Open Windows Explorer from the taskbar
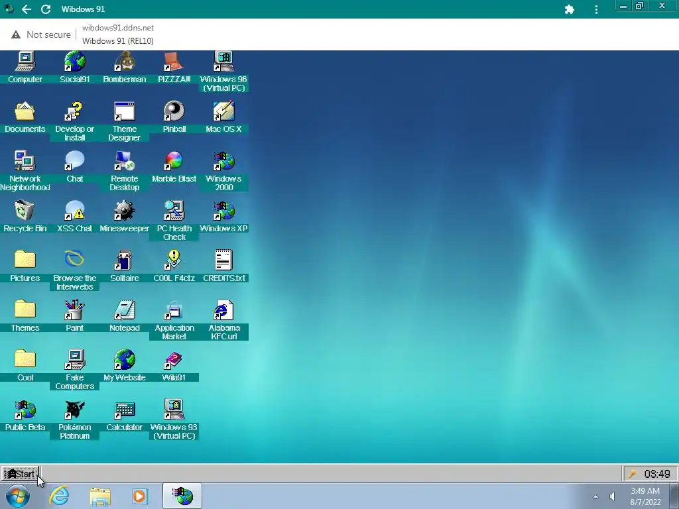The image size is (679, 509). point(100,496)
